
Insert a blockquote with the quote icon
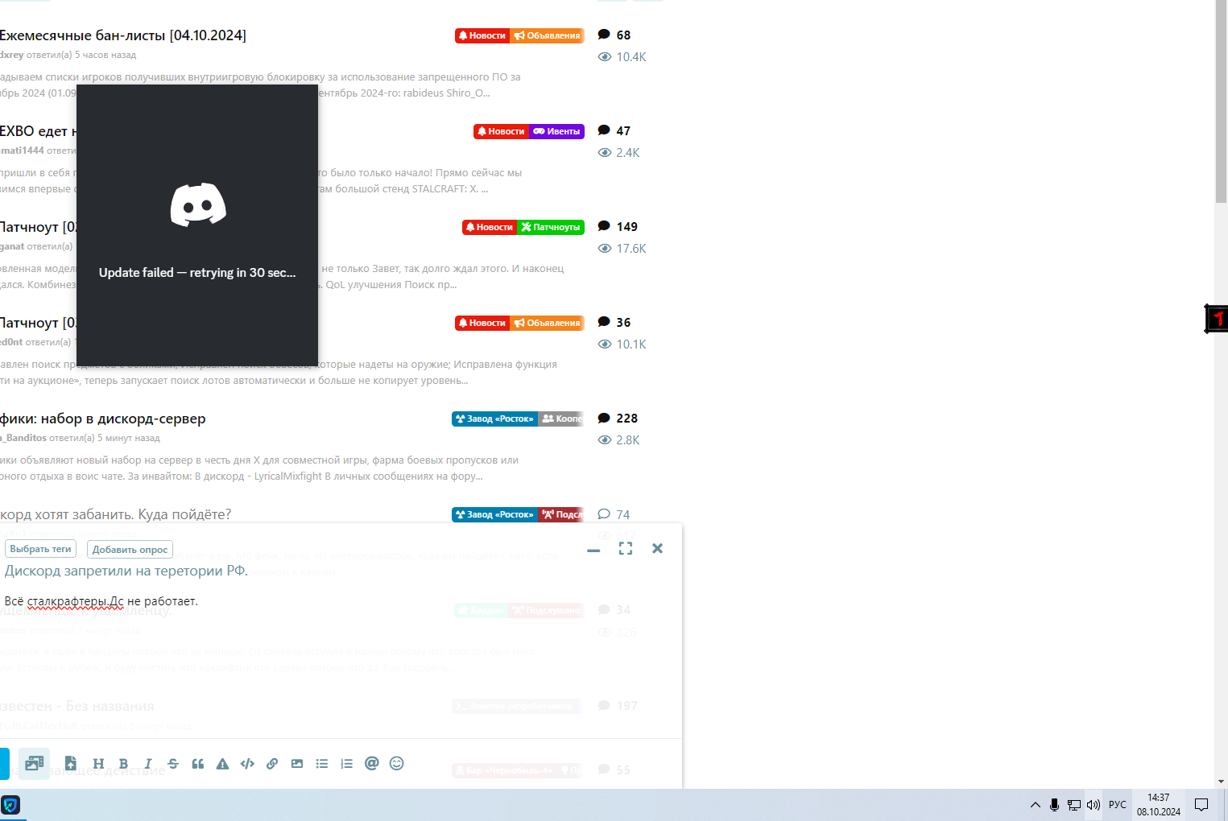pos(198,764)
